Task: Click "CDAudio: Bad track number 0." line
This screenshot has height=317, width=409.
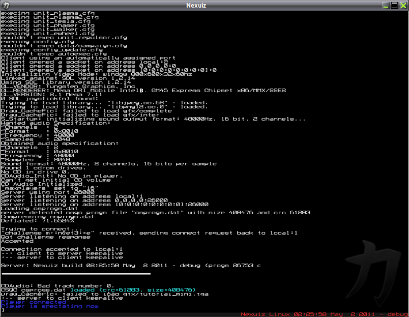Action: pyautogui.click(x=57, y=286)
